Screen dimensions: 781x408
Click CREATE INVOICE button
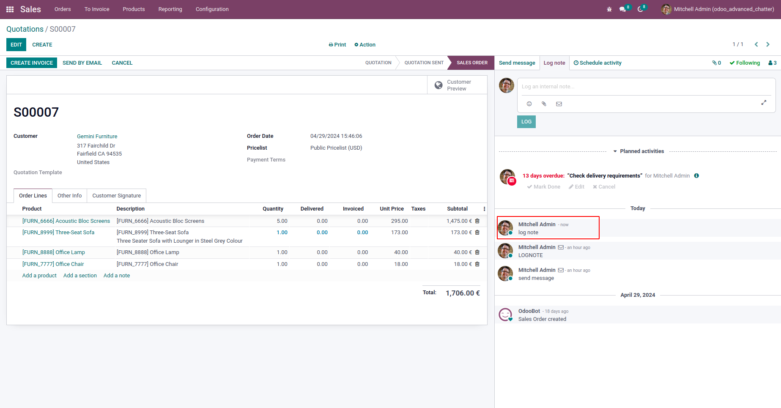point(32,63)
